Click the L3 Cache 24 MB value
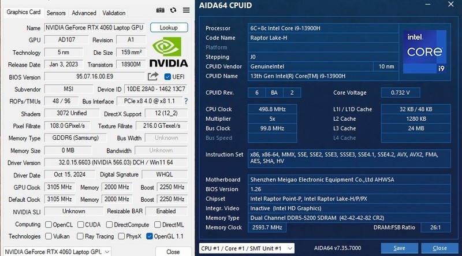The image size is (462, 256). pos(416,128)
